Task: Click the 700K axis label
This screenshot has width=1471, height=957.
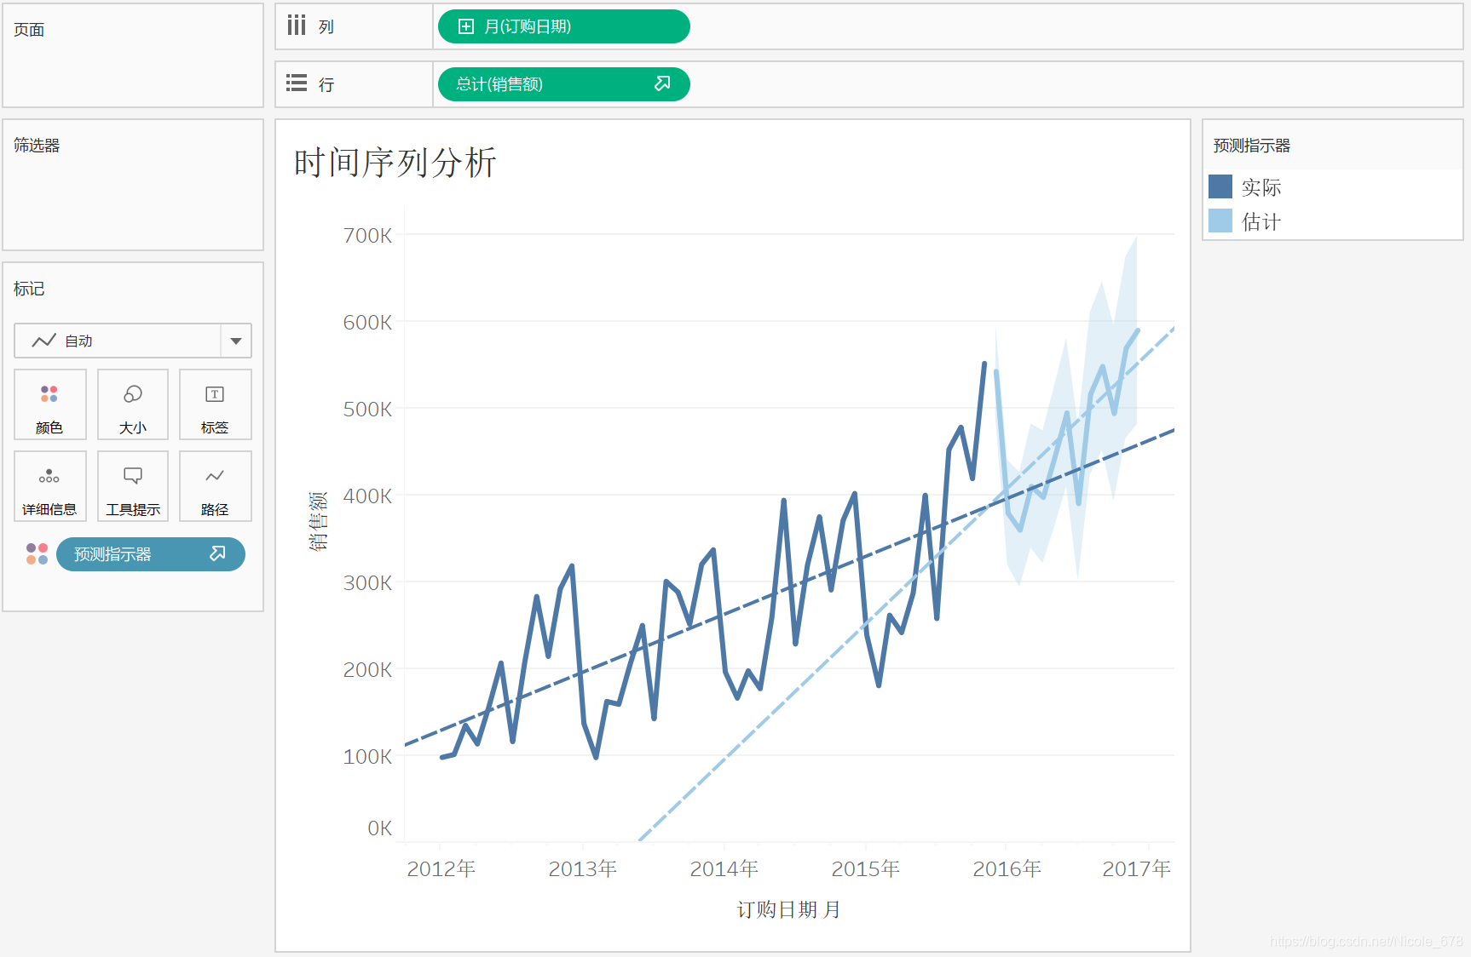Action: point(367,235)
